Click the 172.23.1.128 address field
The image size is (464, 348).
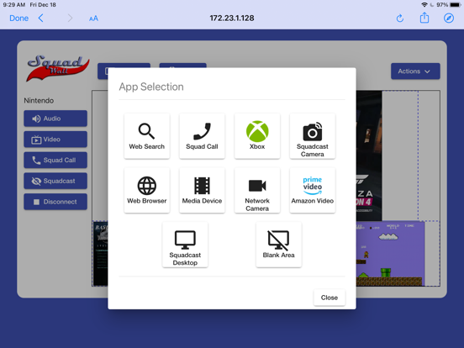coord(232,18)
